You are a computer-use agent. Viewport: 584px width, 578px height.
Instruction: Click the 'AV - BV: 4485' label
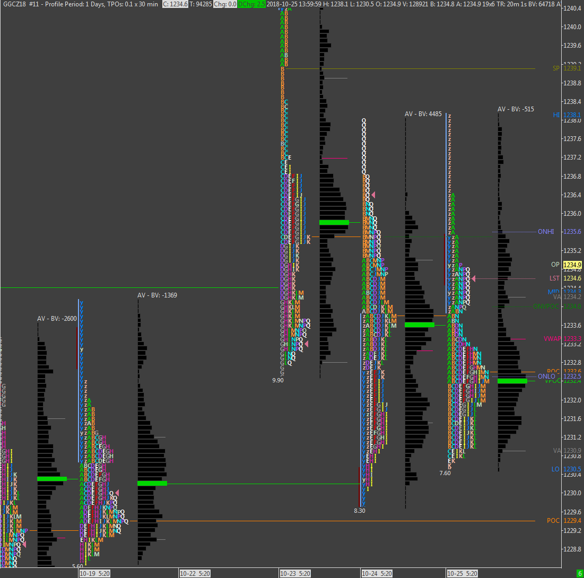(423, 114)
